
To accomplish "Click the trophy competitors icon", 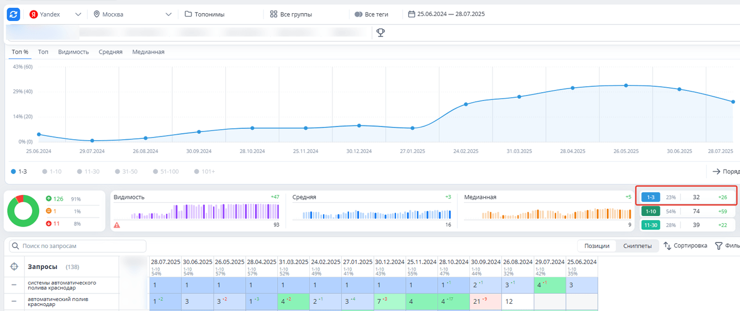I will [380, 33].
